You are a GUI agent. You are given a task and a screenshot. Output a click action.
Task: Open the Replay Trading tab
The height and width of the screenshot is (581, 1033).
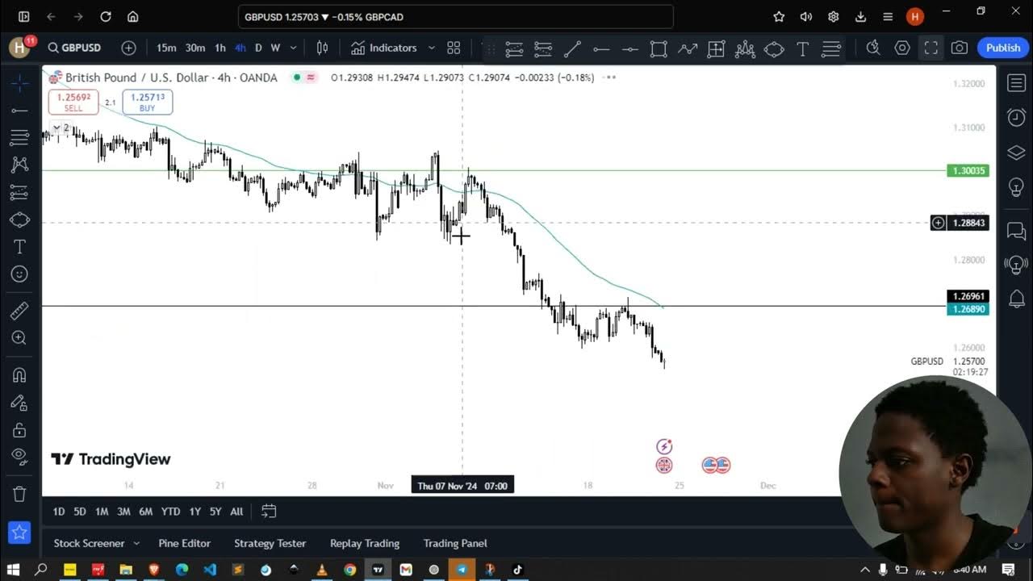365,543
